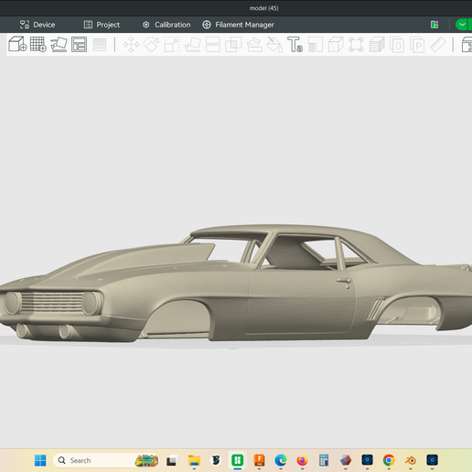472x472 pixels.
Task: Select the Move tool with four arrows
Action: 131,45
